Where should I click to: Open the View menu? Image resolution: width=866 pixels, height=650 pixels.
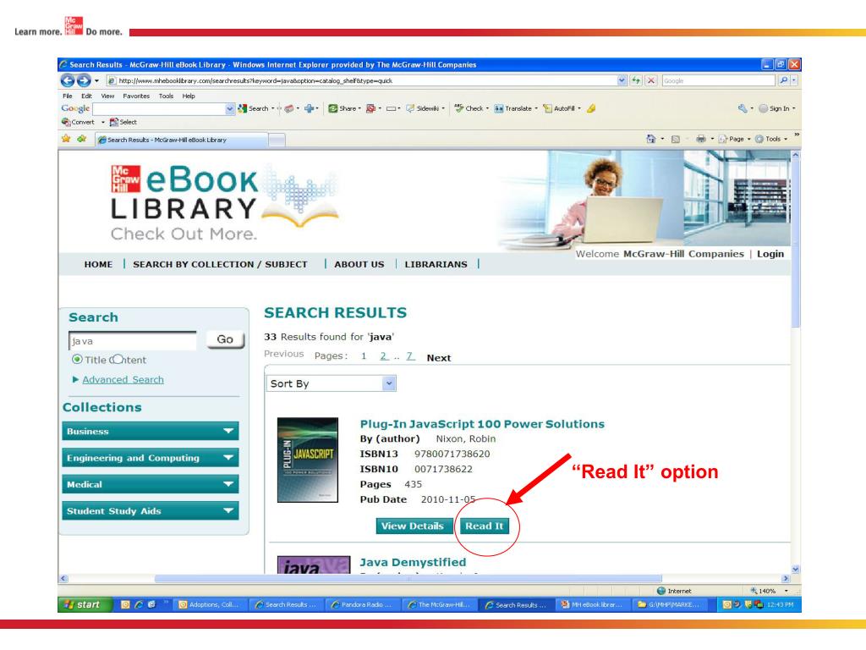click(107, 96)
